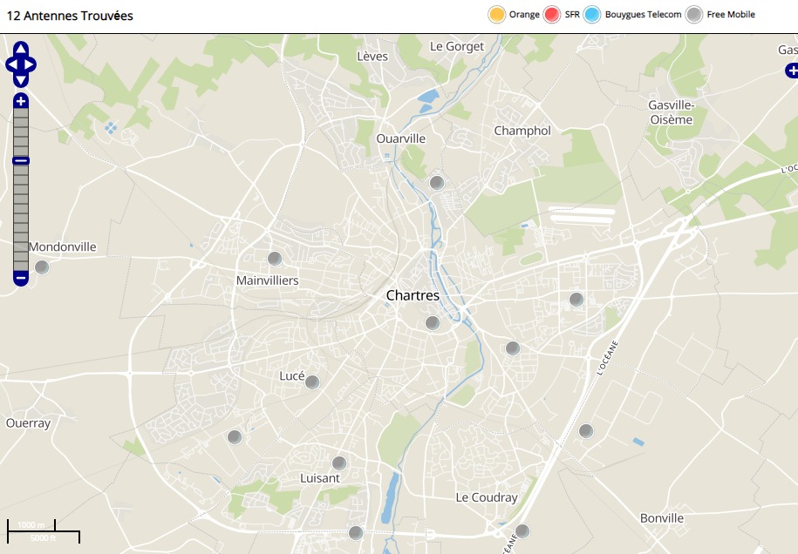Select the SFR red legend circle

552,15
